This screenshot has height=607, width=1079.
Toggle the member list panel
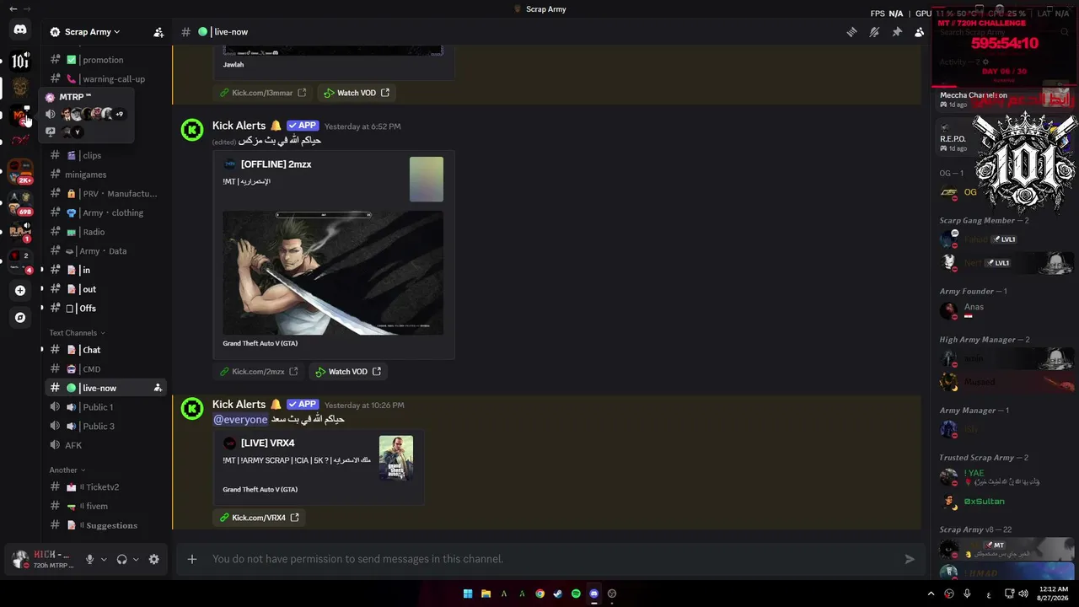tap(919, 32)
